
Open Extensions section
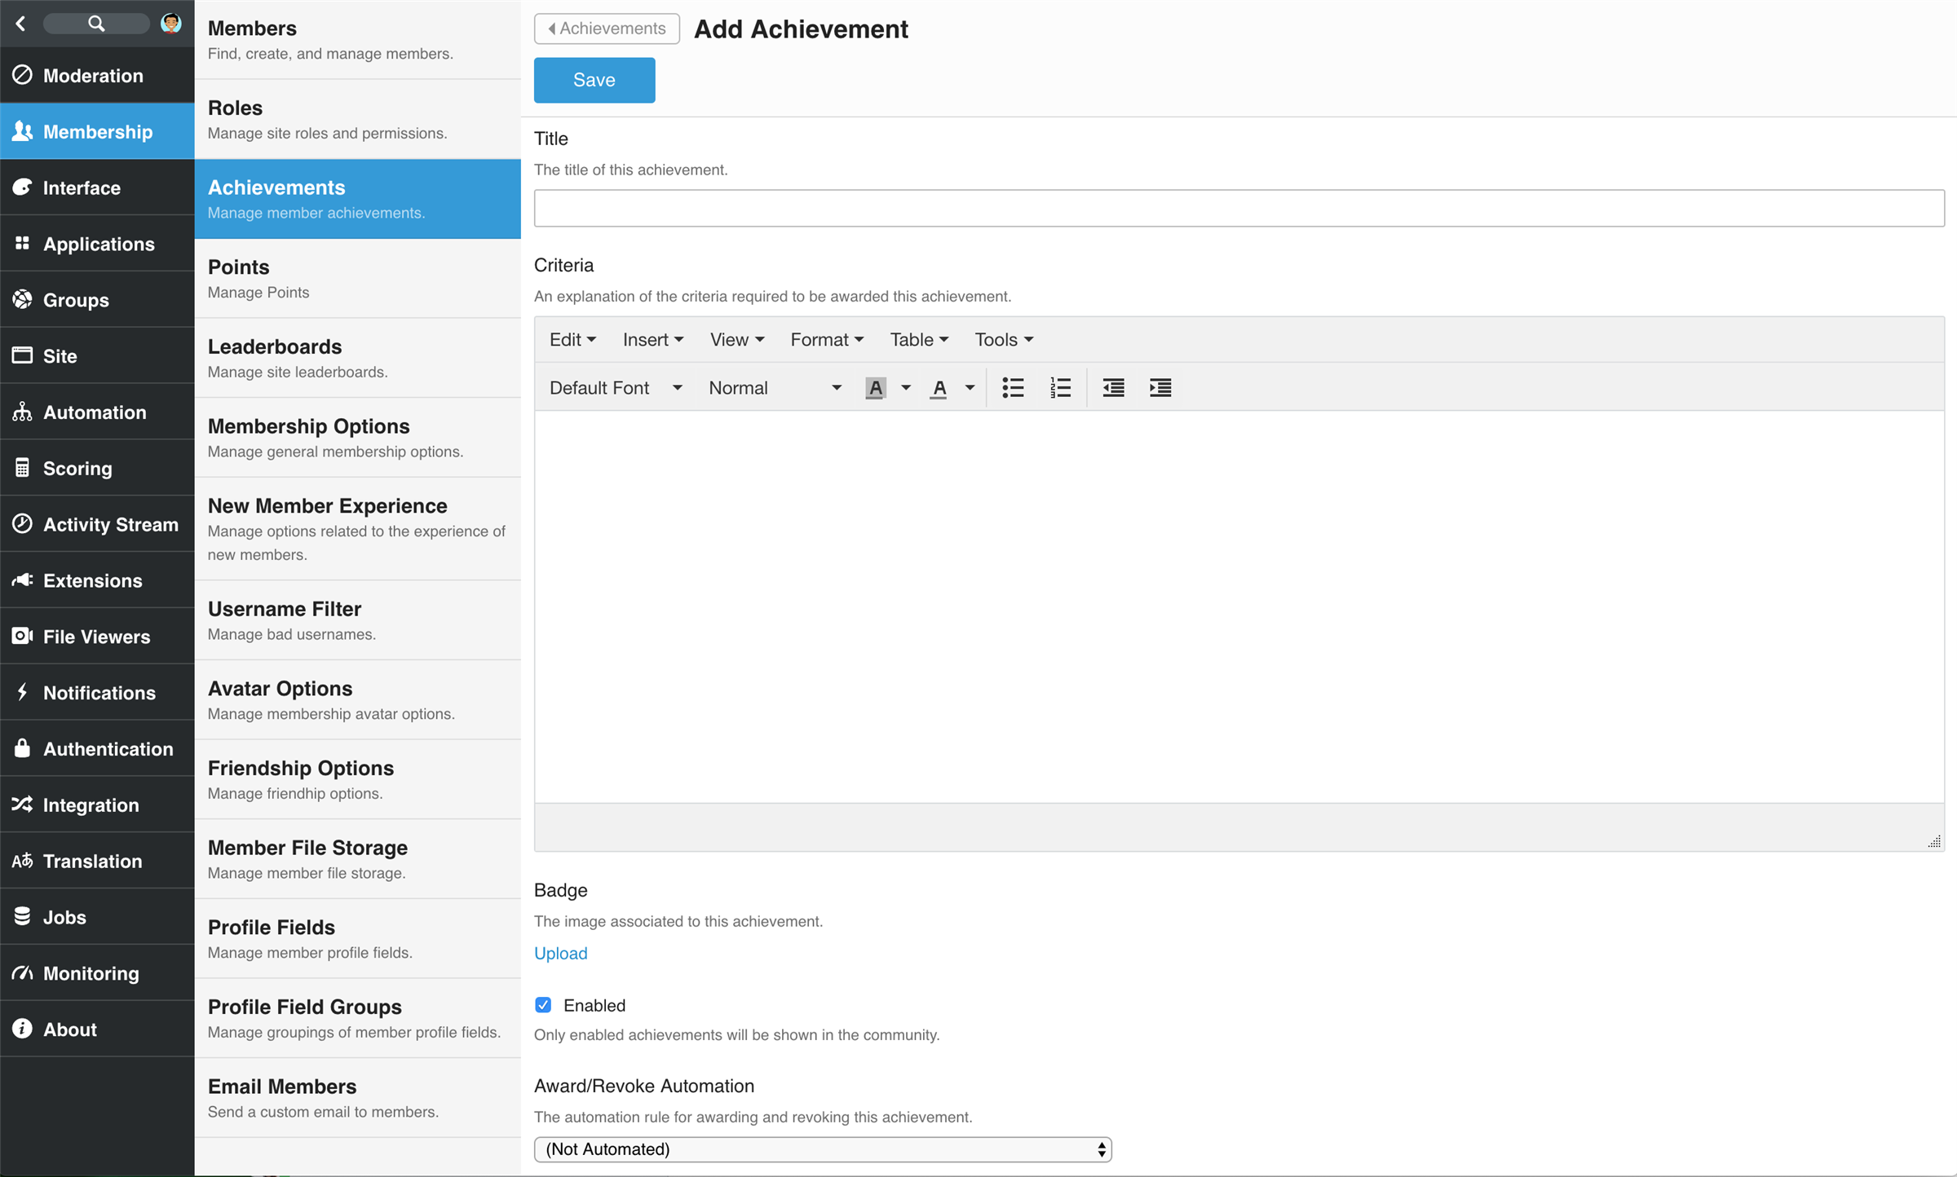97,580
